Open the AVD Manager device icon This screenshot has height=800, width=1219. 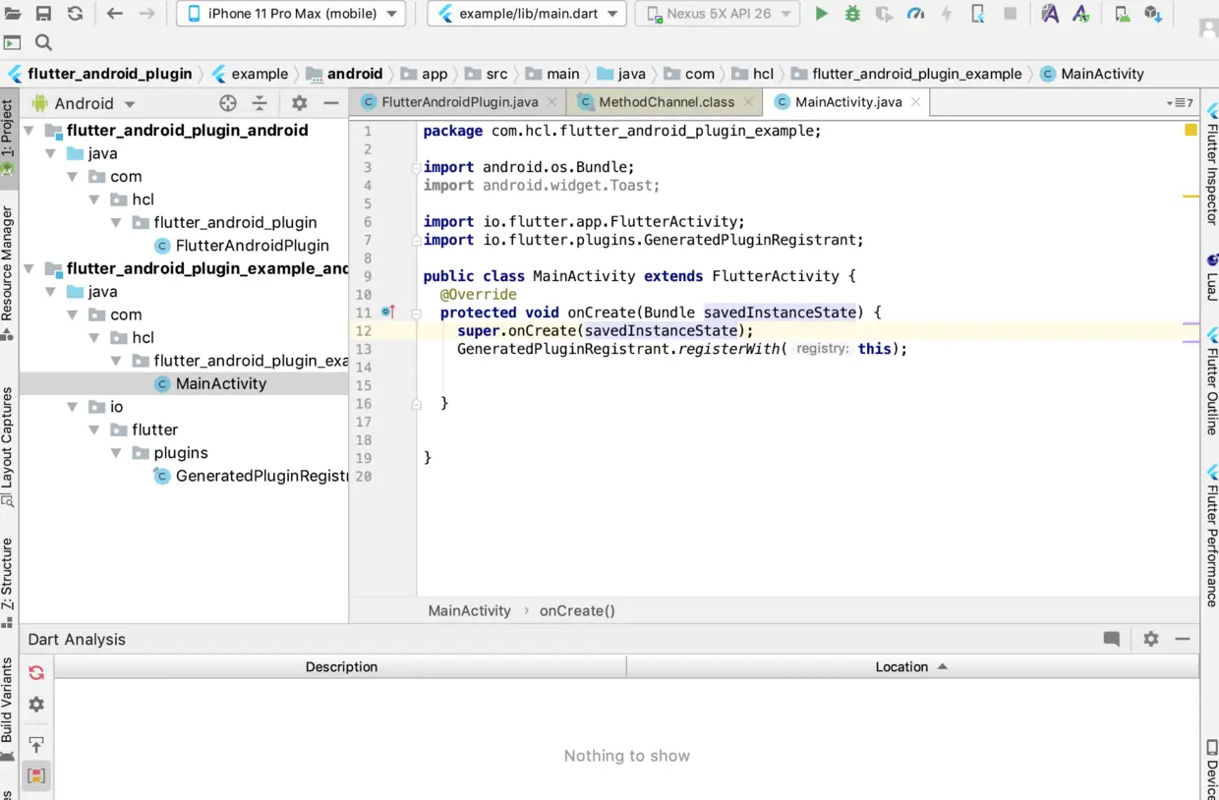pos(1122,14)
